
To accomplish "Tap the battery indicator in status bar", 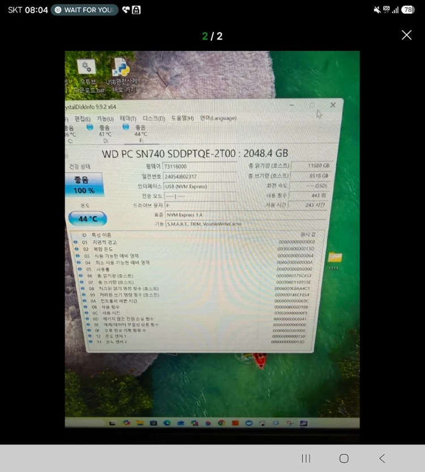I will (x=408, y=10).
